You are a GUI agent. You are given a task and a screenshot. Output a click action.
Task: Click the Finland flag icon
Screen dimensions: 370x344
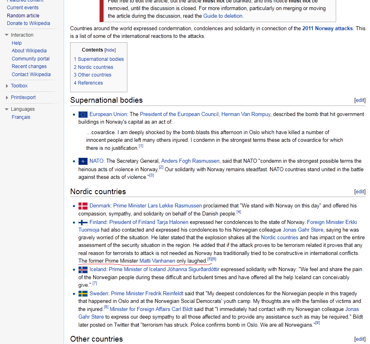click(83, 222)
